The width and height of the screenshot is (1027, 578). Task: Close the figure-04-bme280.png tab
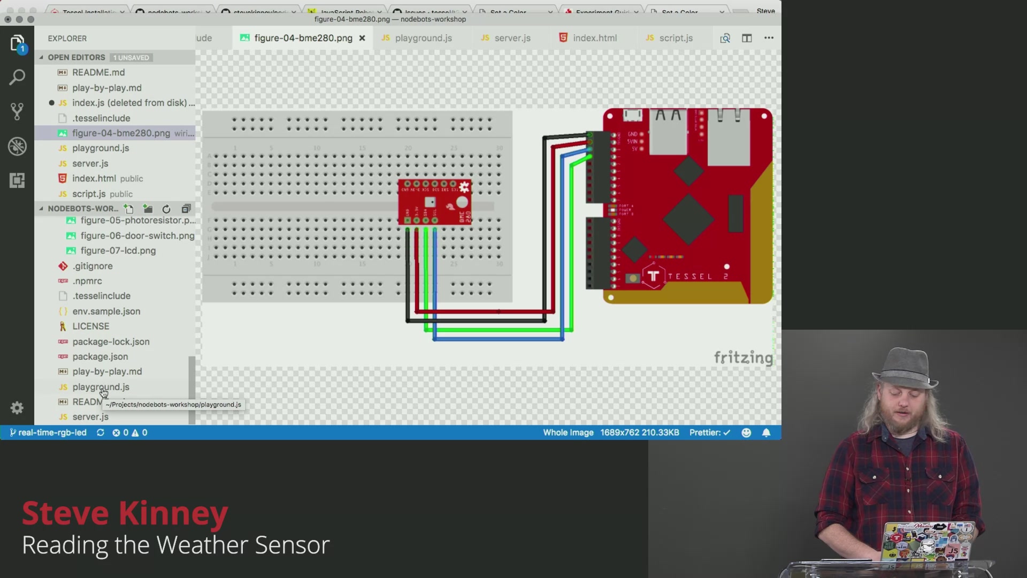coord(362,38)
